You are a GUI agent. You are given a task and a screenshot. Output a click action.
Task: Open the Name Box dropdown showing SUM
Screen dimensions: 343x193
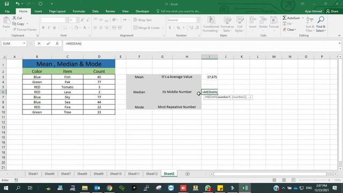coord(24,43)
